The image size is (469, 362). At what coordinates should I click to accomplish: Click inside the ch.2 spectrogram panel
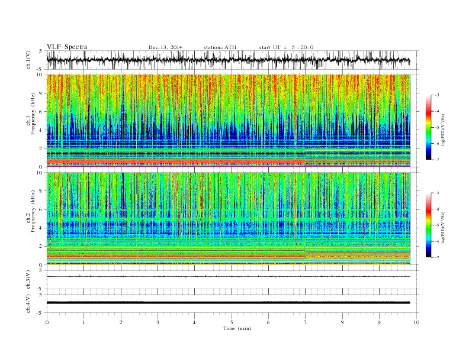coord(228,219)
